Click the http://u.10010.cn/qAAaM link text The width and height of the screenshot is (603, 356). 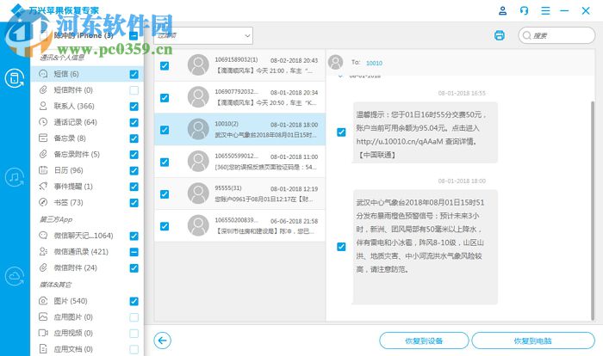(x=400, y=141)
